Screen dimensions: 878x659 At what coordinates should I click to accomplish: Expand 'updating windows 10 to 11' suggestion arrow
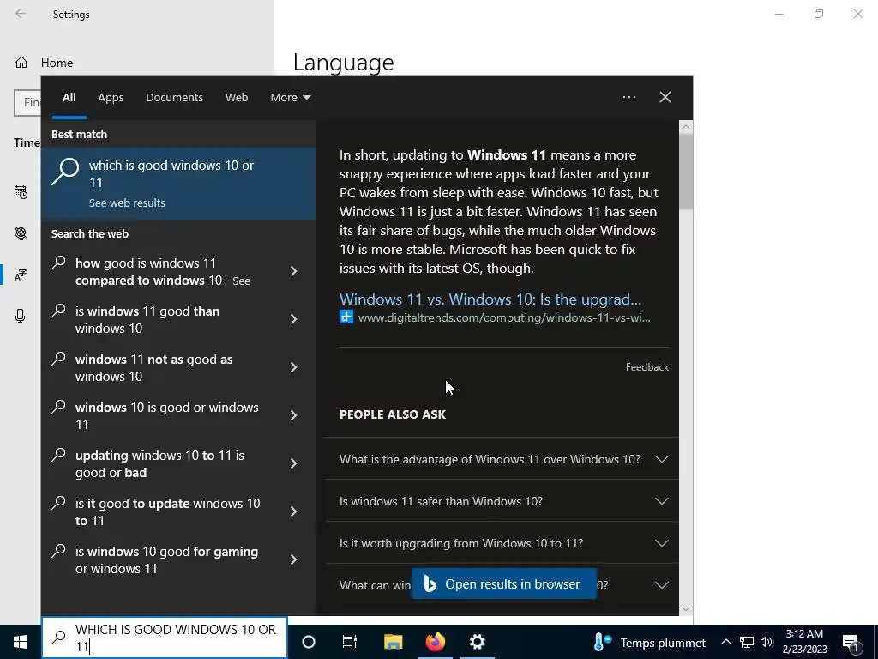(x=293, y=463)
